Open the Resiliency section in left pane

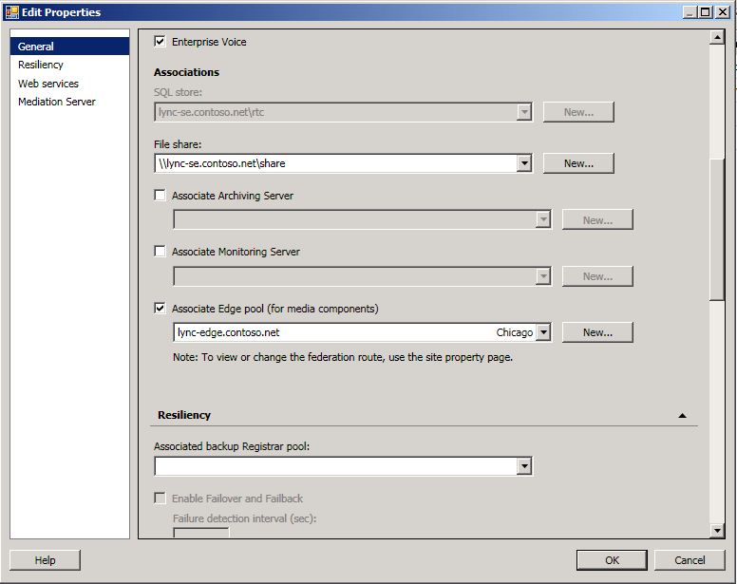tap(41, 65)
